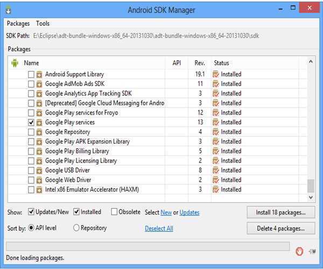323x269 pixels.
Task: Click the installed status icon for Android Support Library
Action: pos(216,74)
